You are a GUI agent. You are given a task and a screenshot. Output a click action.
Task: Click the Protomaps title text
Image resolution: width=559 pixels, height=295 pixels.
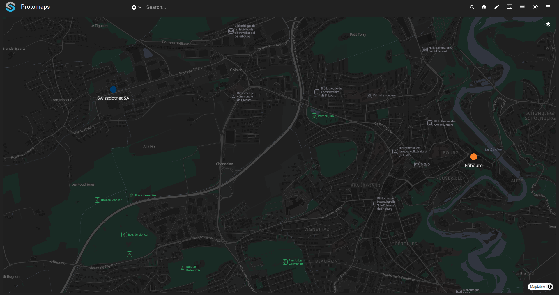pyautogui.click(x=36, y=7)
